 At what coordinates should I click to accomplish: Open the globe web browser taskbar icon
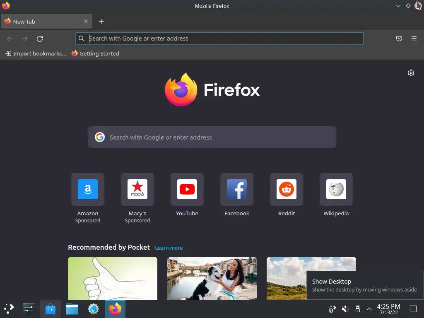94,309
